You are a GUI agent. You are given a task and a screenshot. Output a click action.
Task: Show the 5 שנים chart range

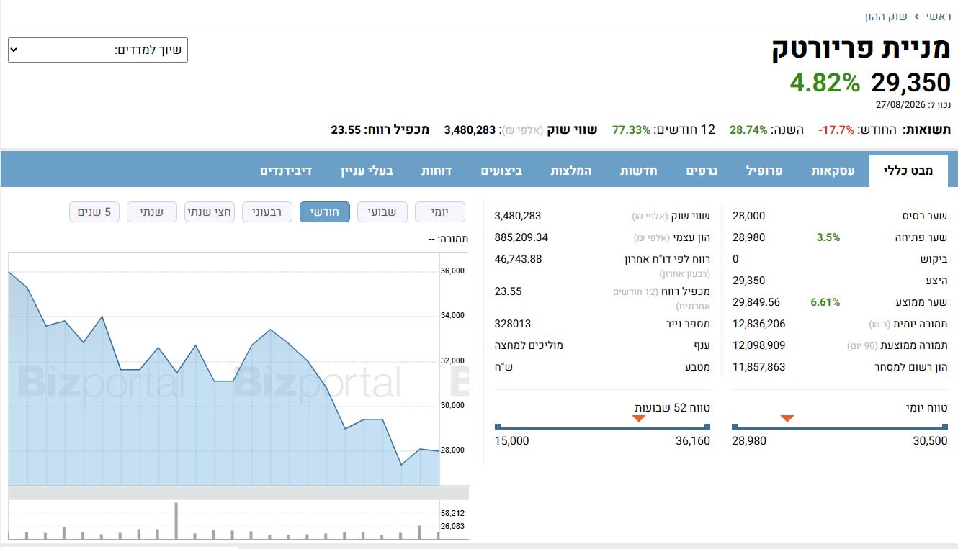94,212
